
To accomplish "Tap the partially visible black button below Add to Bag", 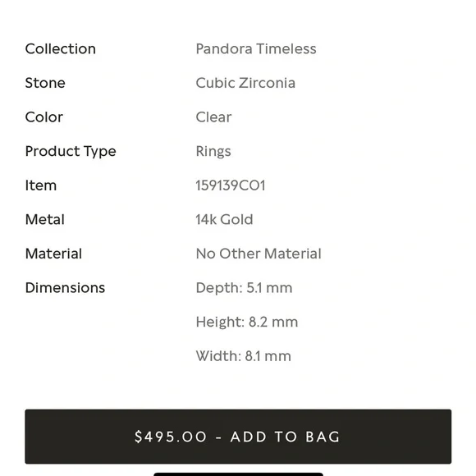I will click(x=238, y=474).
